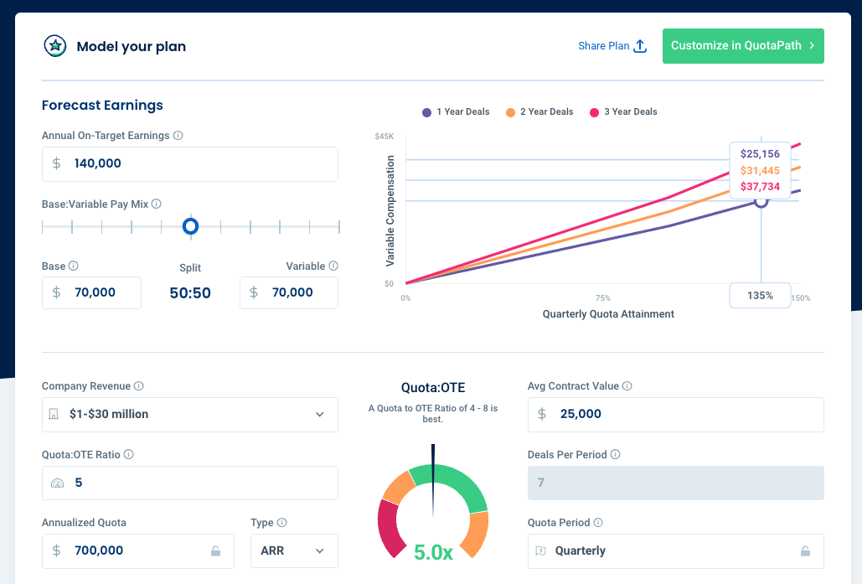Click the Quota:OTE Ratio info icon

[x=129, y=454]
